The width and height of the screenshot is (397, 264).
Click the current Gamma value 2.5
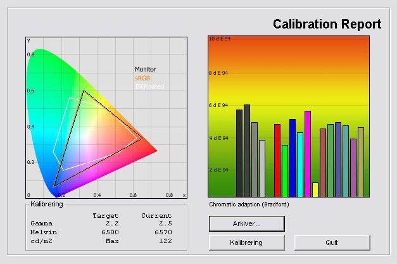[165, 223]
